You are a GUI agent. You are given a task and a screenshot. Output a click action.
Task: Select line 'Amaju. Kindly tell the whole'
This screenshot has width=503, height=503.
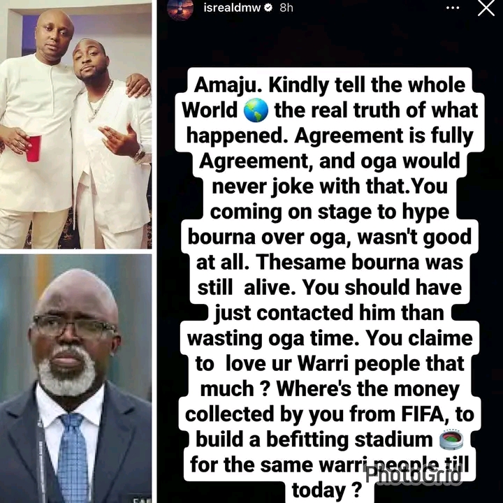point(330,85)
